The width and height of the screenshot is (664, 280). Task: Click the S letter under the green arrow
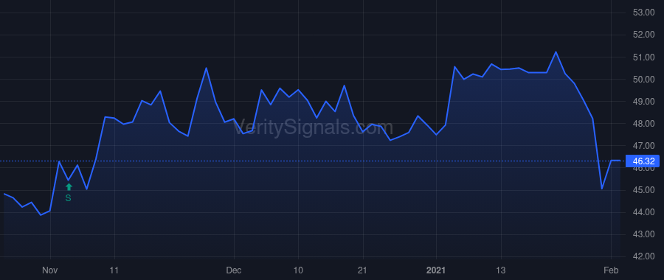(x=68, y=198)
